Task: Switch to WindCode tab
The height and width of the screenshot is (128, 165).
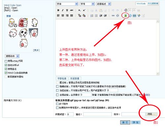Action: [141, 4]
